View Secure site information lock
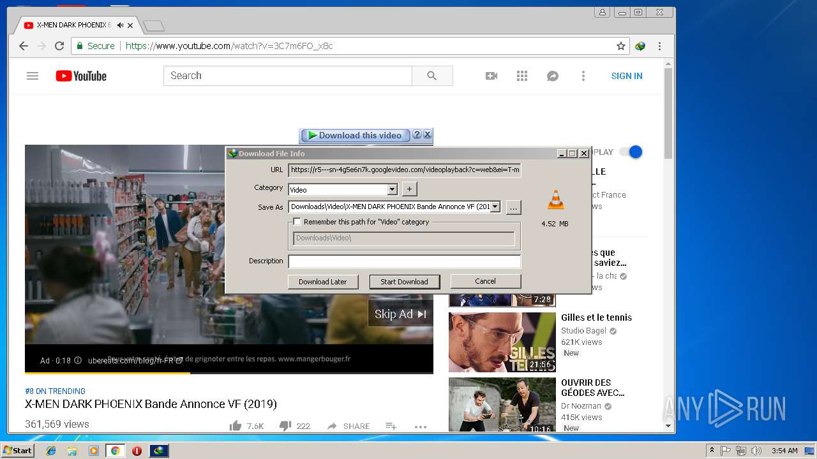 coord(96,46)
